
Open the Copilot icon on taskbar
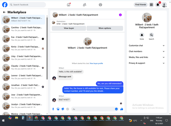(x=10, y=118)
